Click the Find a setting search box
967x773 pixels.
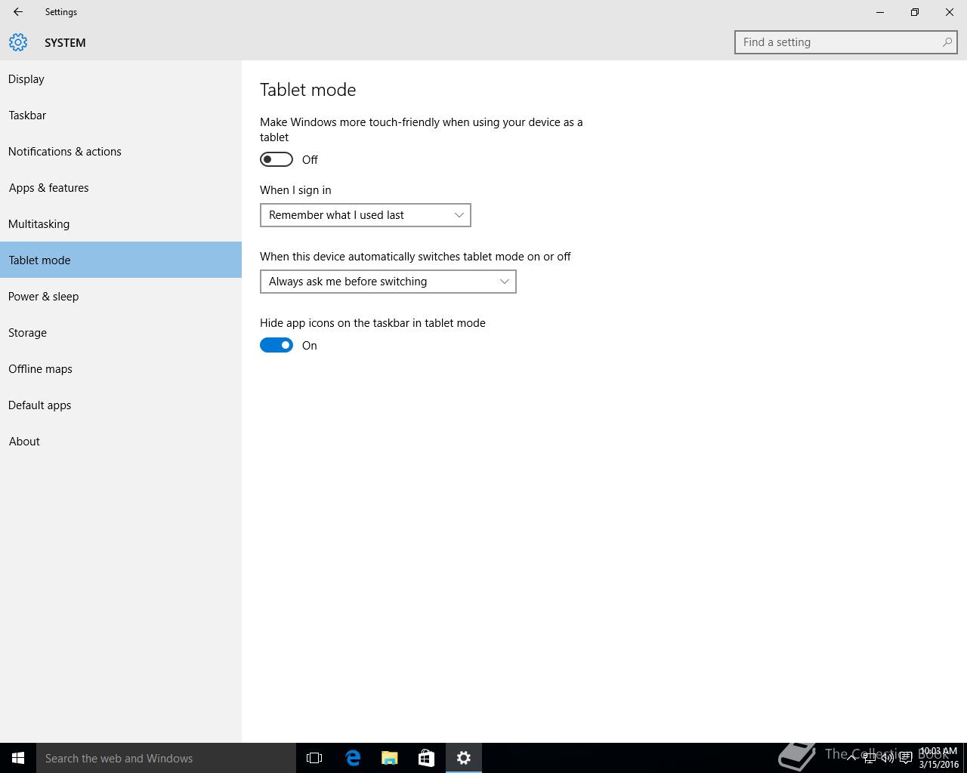845,42
